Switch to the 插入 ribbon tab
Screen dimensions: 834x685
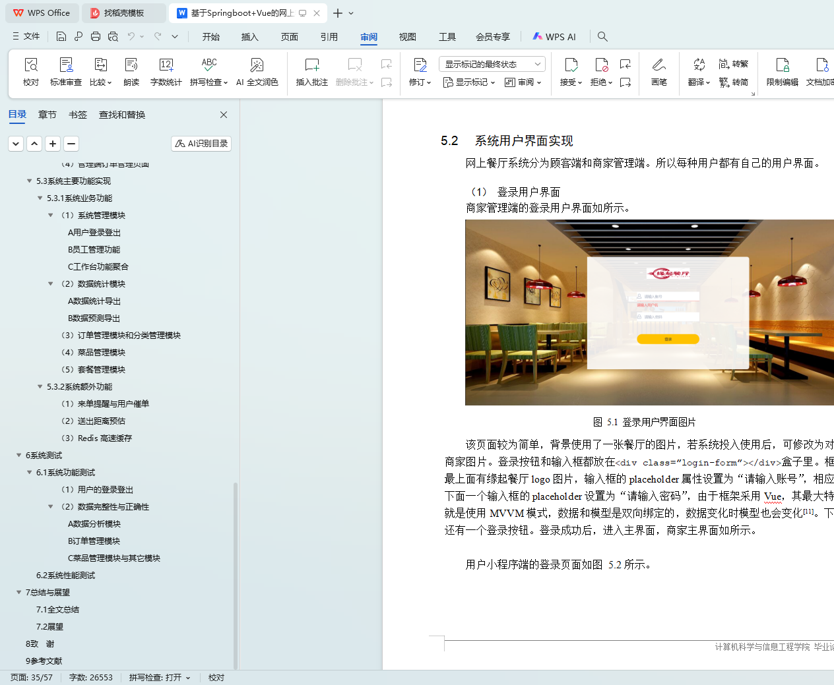[x=250, y=37]
